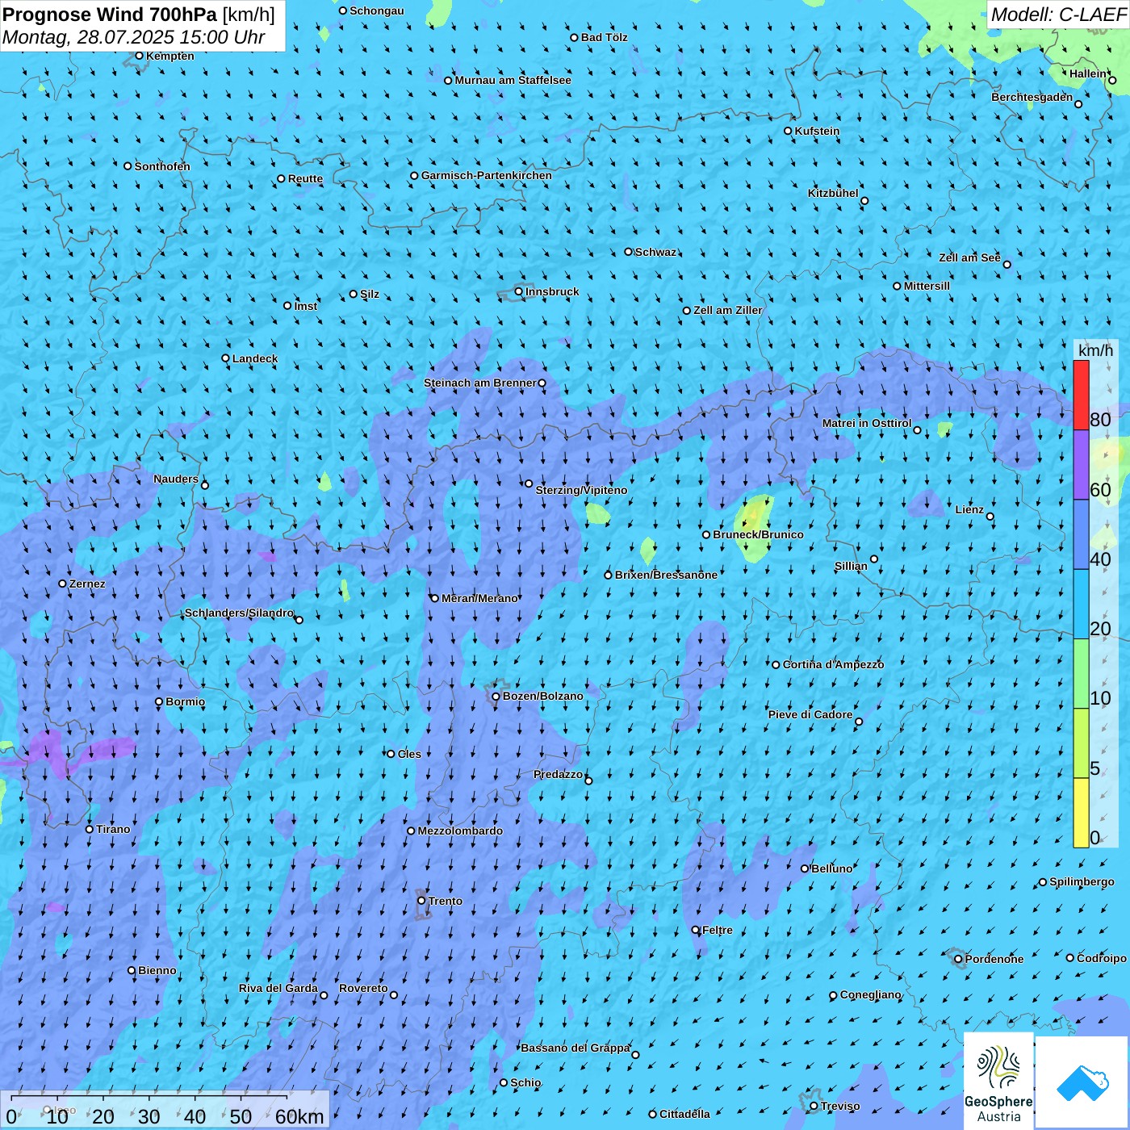Click the green 10-20 km/h legend swatch

click(1081, 674)
